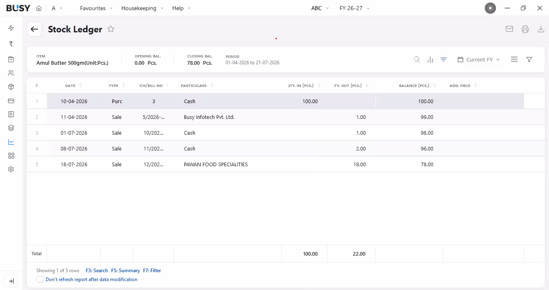Click the email envelope icon
This screenshot has height=290, width=549.
point(509,29)
